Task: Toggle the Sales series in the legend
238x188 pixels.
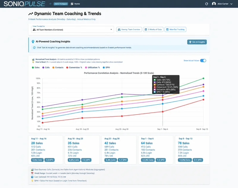Action: click(36, 68)
